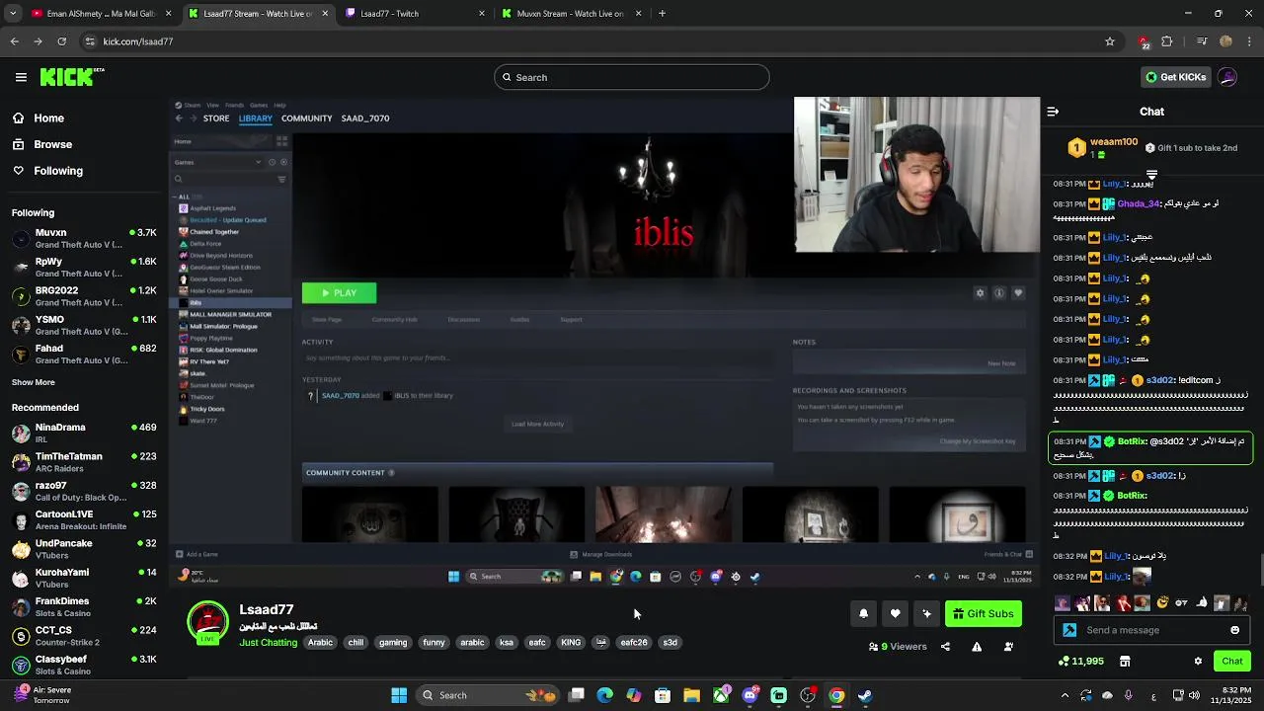Select the gaming tag
Screen dimensions: 1264x711
[393, 643]
